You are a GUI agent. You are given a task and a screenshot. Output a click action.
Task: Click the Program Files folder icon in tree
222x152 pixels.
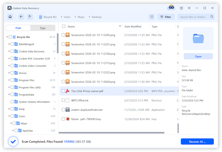(x=16, y=80)
